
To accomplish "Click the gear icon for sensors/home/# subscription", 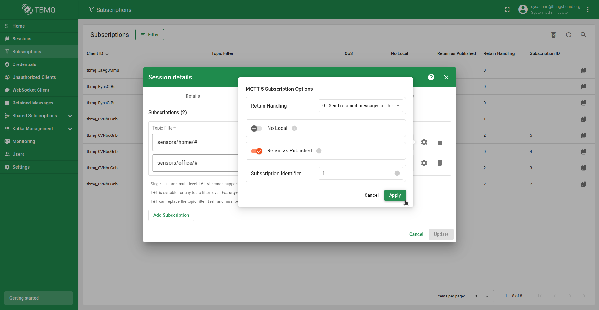I will coord(424,142).
